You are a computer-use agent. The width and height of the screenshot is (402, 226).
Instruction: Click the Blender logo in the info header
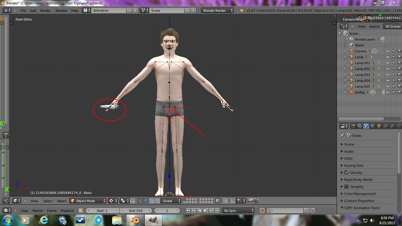(x=241, y=10)
